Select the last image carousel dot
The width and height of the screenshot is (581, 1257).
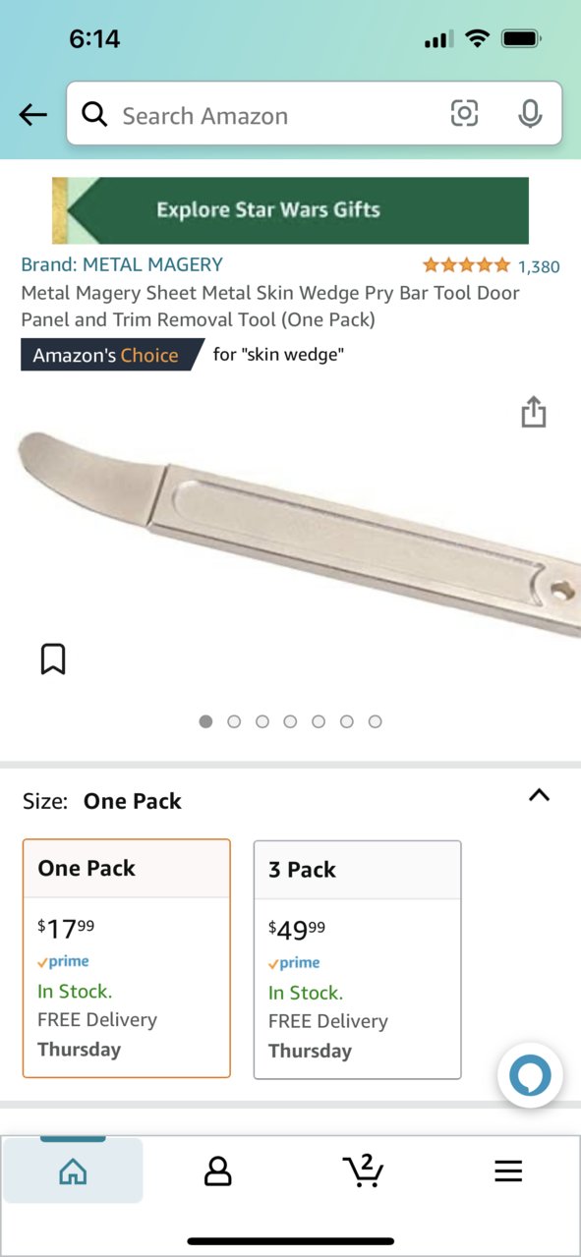click(375, 721)
